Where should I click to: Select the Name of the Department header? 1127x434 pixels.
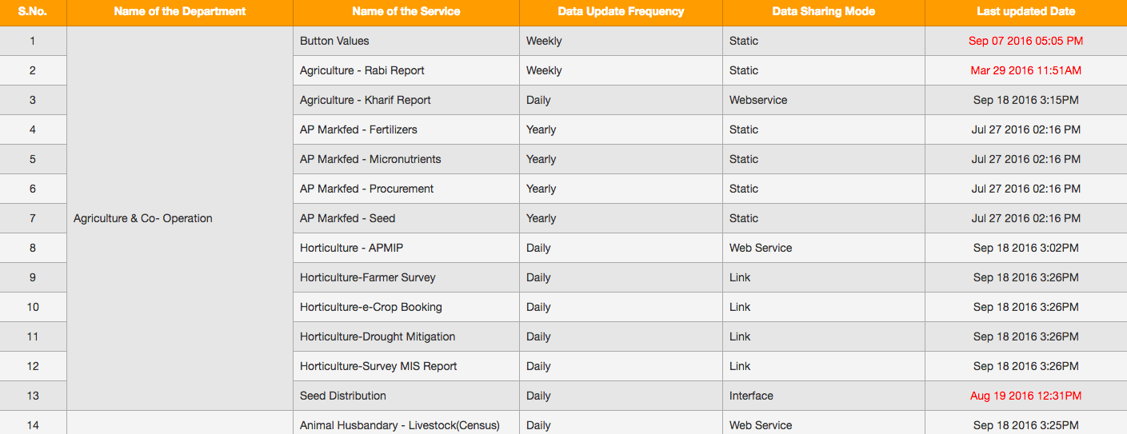[180, 11]
